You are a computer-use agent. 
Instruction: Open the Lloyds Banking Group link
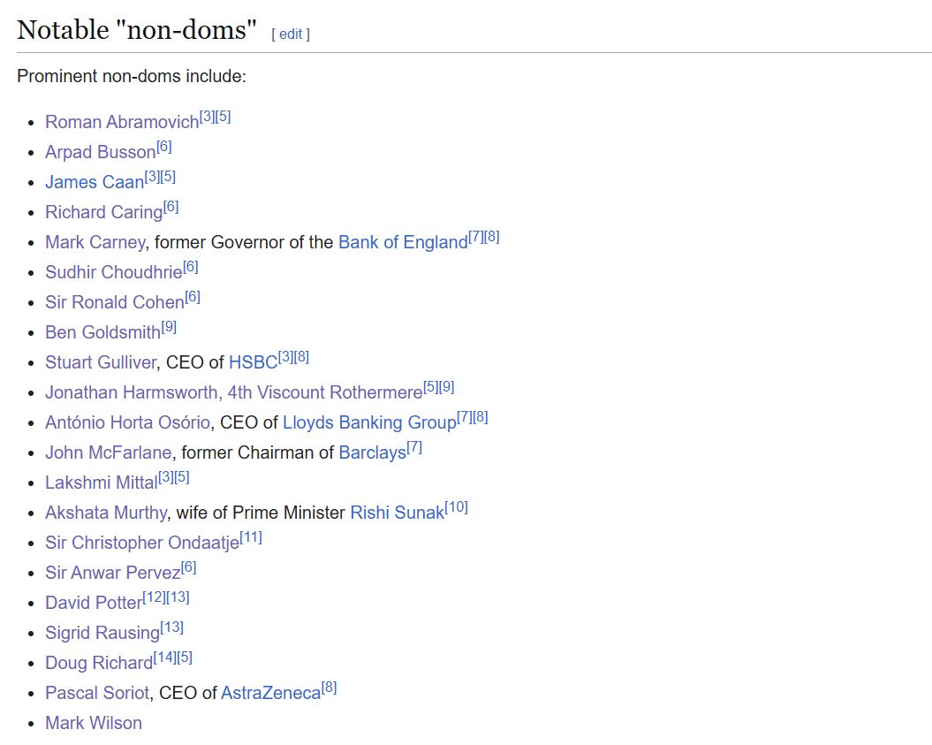pyautogui.click(x=370, y=422)
